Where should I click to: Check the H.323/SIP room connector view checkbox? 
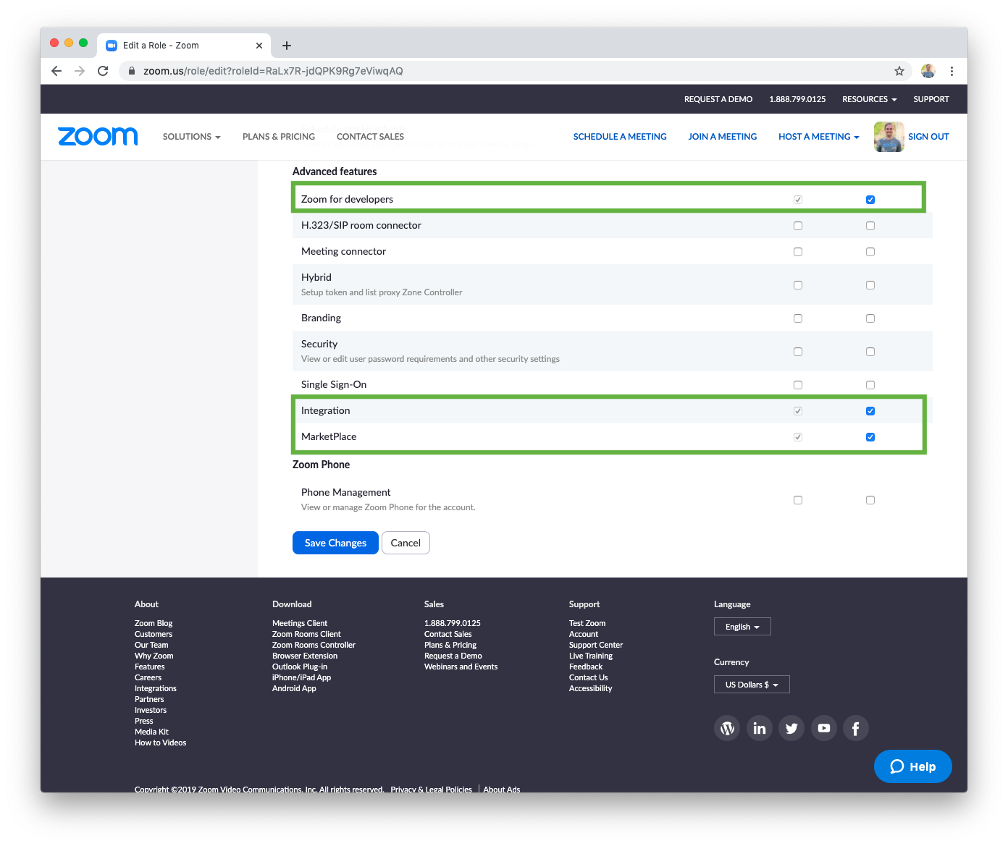click(x=798, y=226)
